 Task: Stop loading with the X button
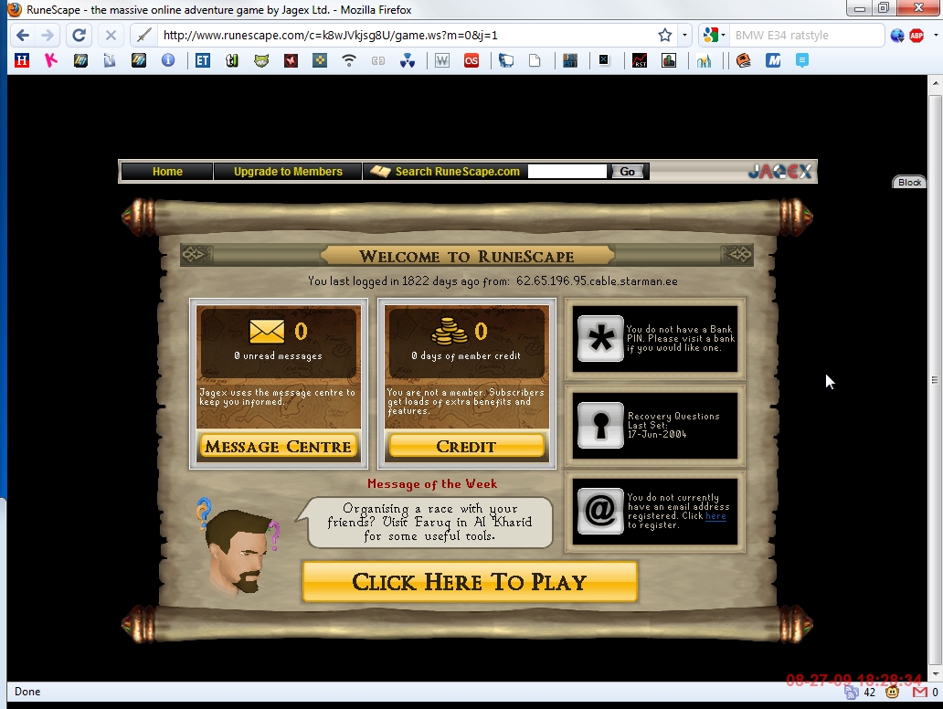coord(111,36)
